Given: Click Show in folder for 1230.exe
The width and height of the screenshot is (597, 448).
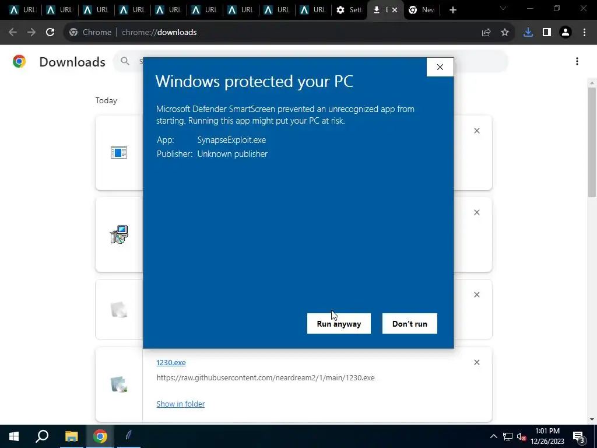Looking at the screenshot, I should (x=181, y=404).
